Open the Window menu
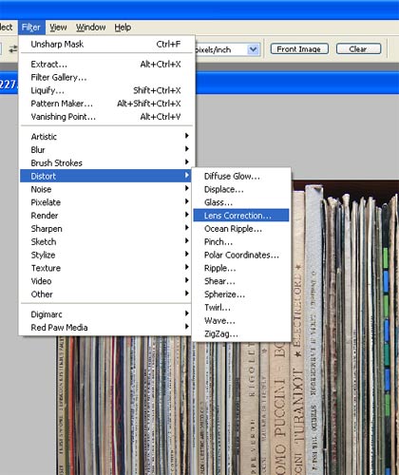Screen dimensions: 399x475 [90, 28]
